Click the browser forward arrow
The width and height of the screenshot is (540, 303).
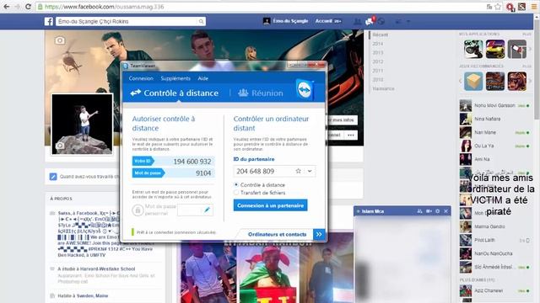(17, 7)
